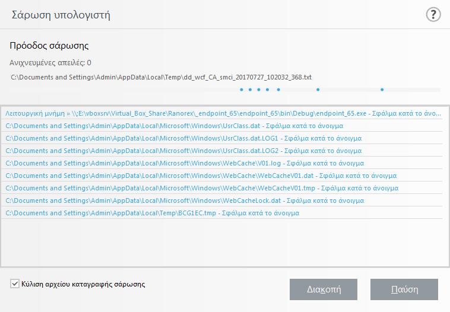
Task: Click the Σάρωση υπολογιστή title
Action: [x=61, y=15]
